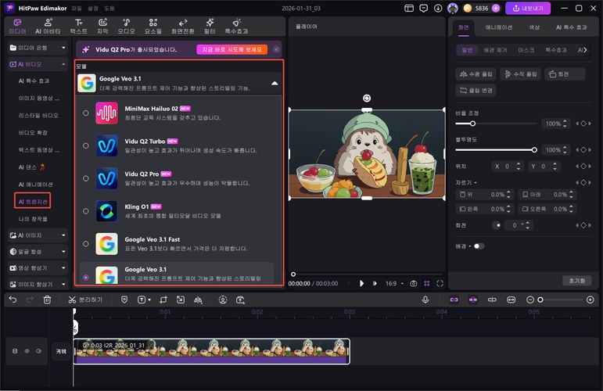This screenshot has width=603, height=391.
Task: Open the 화면전환 transitions tool
Action: tap(183, 26)
